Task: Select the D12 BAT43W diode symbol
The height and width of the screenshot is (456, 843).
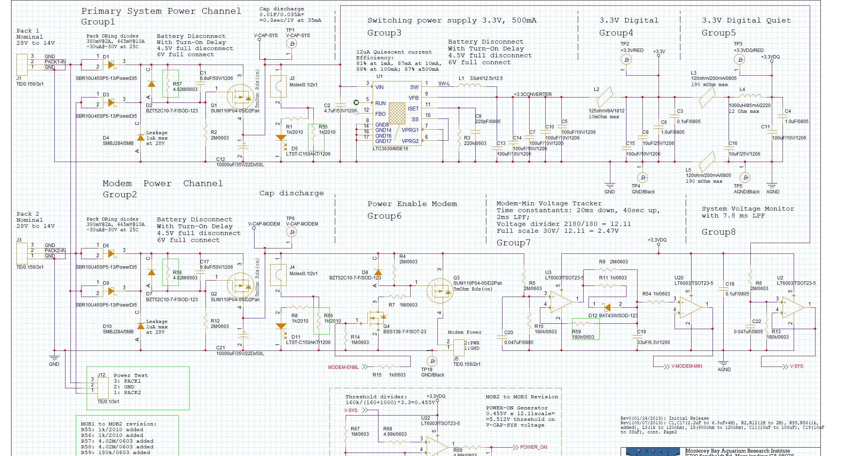Action: click(x=607, y=307)
